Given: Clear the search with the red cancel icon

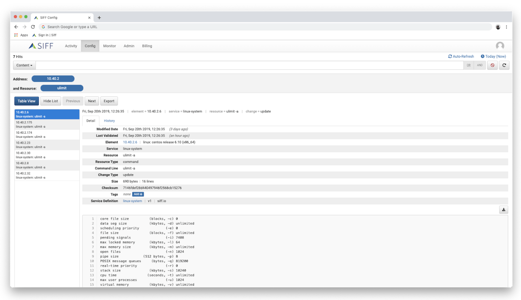Looking at the screenshot, I should [492, 65].
